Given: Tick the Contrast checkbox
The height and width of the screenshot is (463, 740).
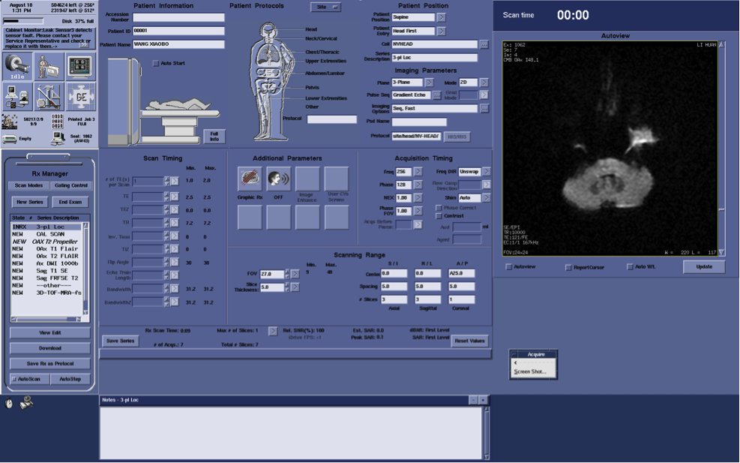Looking at the screenshot, I should tap(439, 216).
